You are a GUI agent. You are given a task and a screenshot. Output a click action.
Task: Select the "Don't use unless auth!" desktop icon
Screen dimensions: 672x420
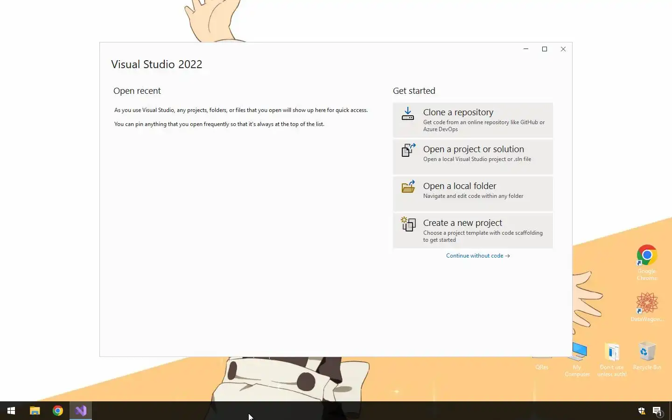612,360
